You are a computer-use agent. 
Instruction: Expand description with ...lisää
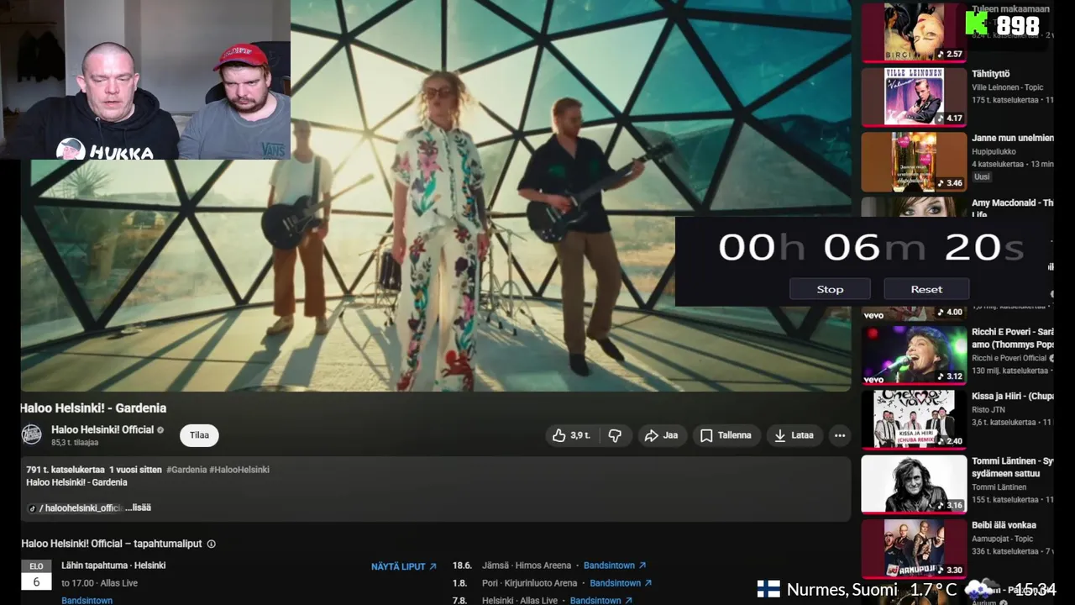point(138,508)
